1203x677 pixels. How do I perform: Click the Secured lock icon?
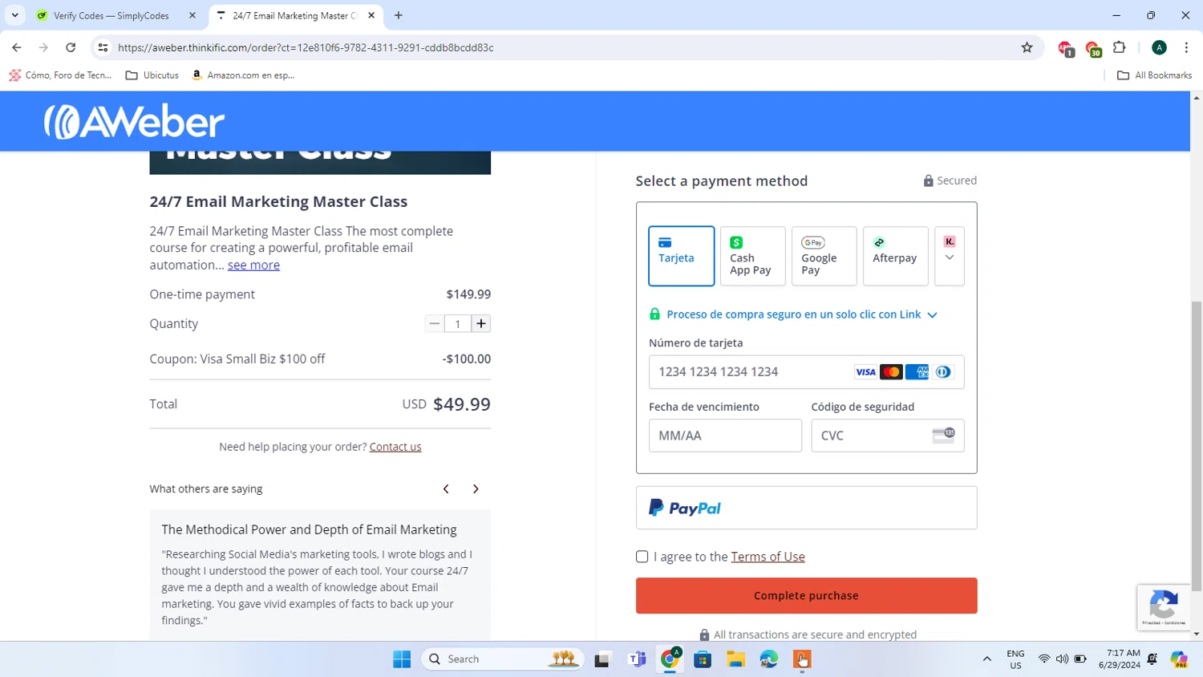928,180
